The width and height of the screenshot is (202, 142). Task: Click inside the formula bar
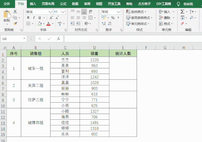pos(133,39)
